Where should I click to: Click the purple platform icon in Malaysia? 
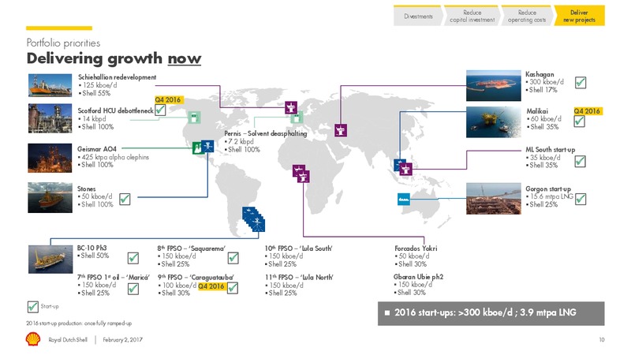coord(406,169)
